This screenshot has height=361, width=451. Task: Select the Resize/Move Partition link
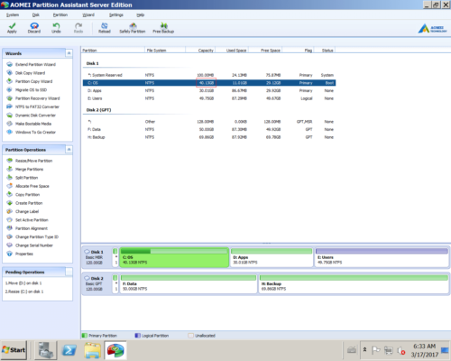[33, 161]
